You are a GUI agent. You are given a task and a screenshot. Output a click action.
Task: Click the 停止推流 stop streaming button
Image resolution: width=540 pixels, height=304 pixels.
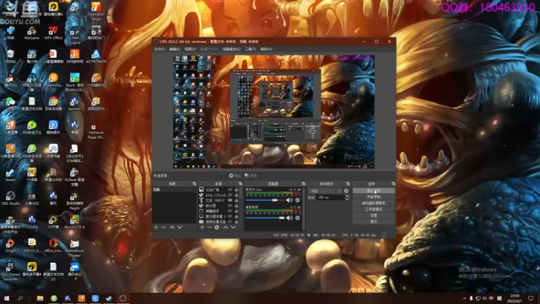(374, 191)
